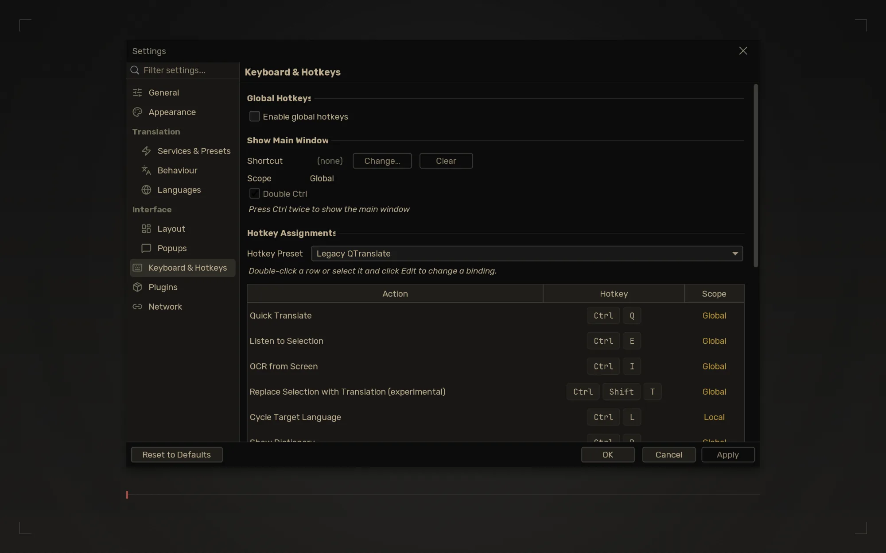This screenshot has width=886, height=553.
Task: Click the Behaviour translate icon
Action: [x=146, y=170]
